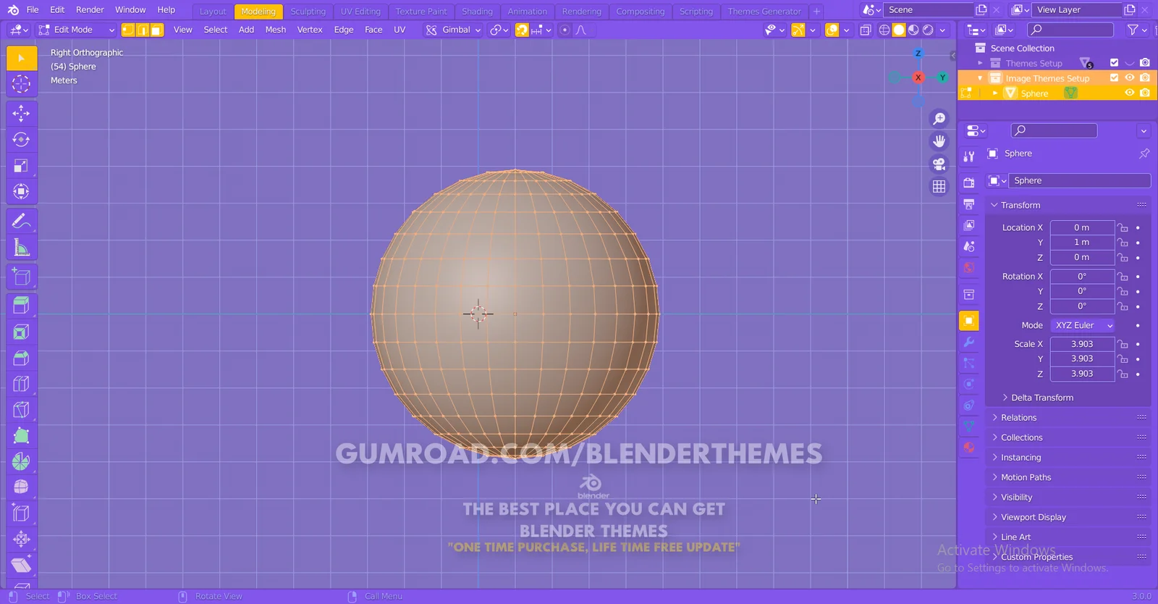The image size is (1158, 604).
Task: Choose the Rotate tool
Action: [22, 140]
